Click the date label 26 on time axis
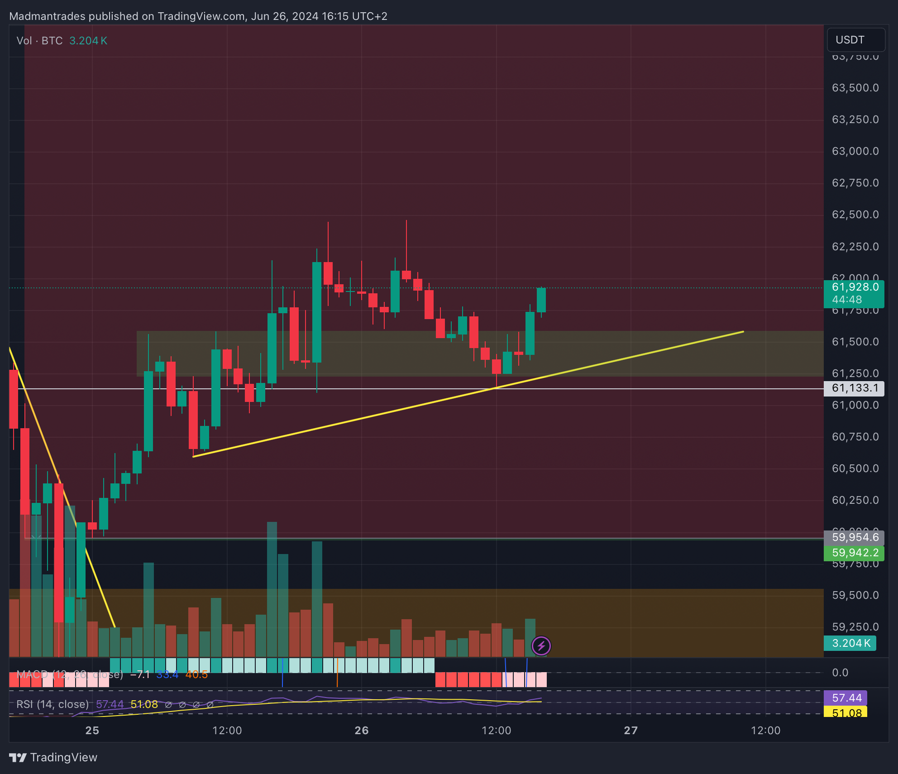The height and width of the screenshot is (774, 898). click(362, 731)
